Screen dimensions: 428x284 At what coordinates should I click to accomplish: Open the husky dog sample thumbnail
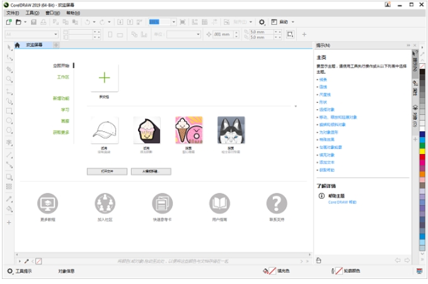[x=231, y=130]
